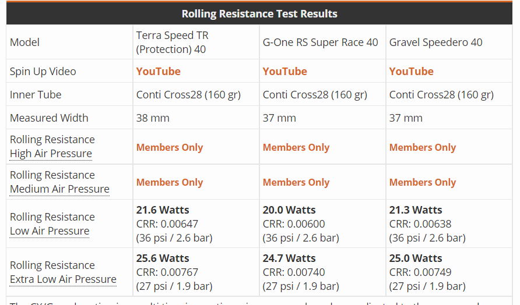520x305 pixels.
Task: Click Members Only medium pressure for Gravel Speedero
Action: point(422,182)
